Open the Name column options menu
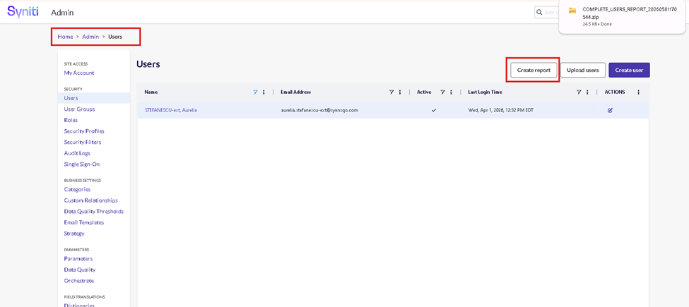 click(264, 92)
